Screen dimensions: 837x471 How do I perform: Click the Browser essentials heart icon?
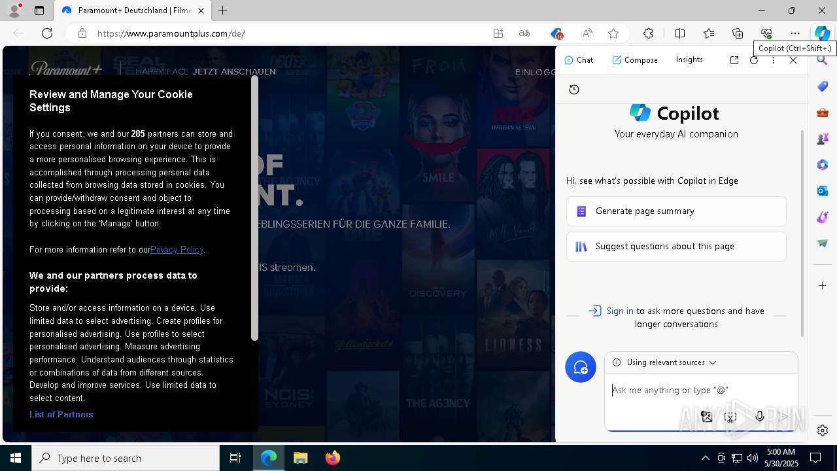[766, 33]
